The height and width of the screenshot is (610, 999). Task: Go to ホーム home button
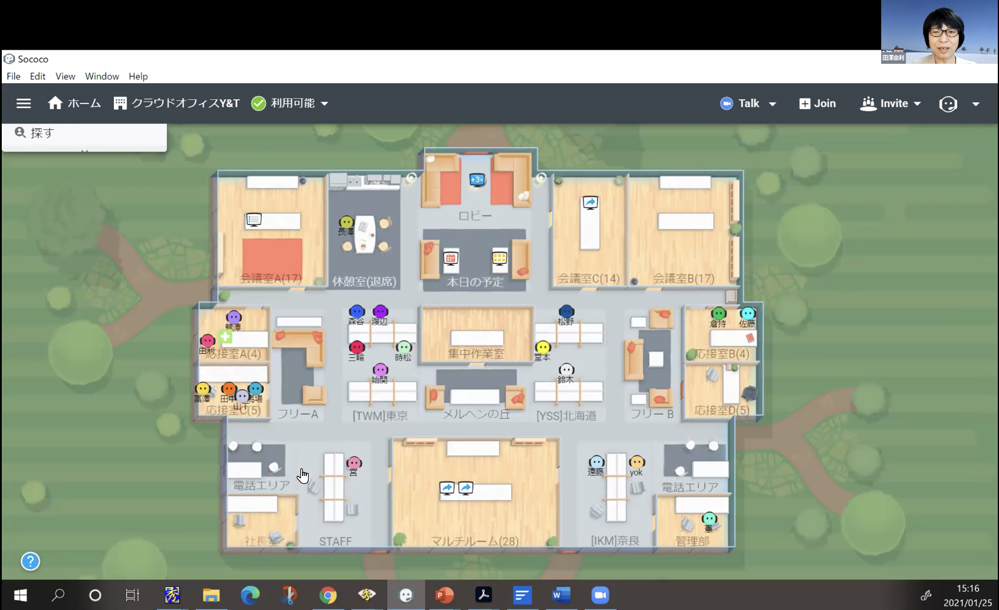[x=74, y=103]
